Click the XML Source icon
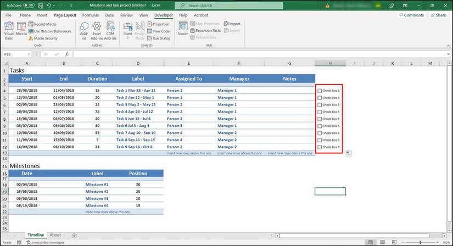The height and width of the screenshot is (246, 453). [183, 30]
